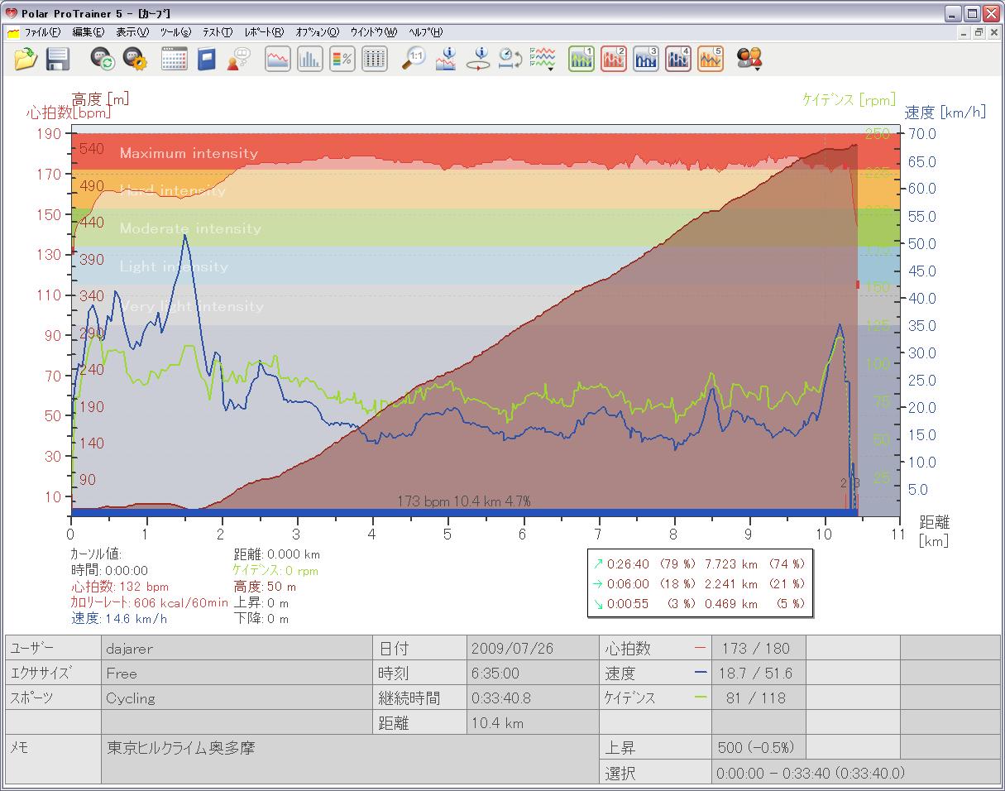Select orange graph preset 5

pyautogui.click(x=711, y=59)
